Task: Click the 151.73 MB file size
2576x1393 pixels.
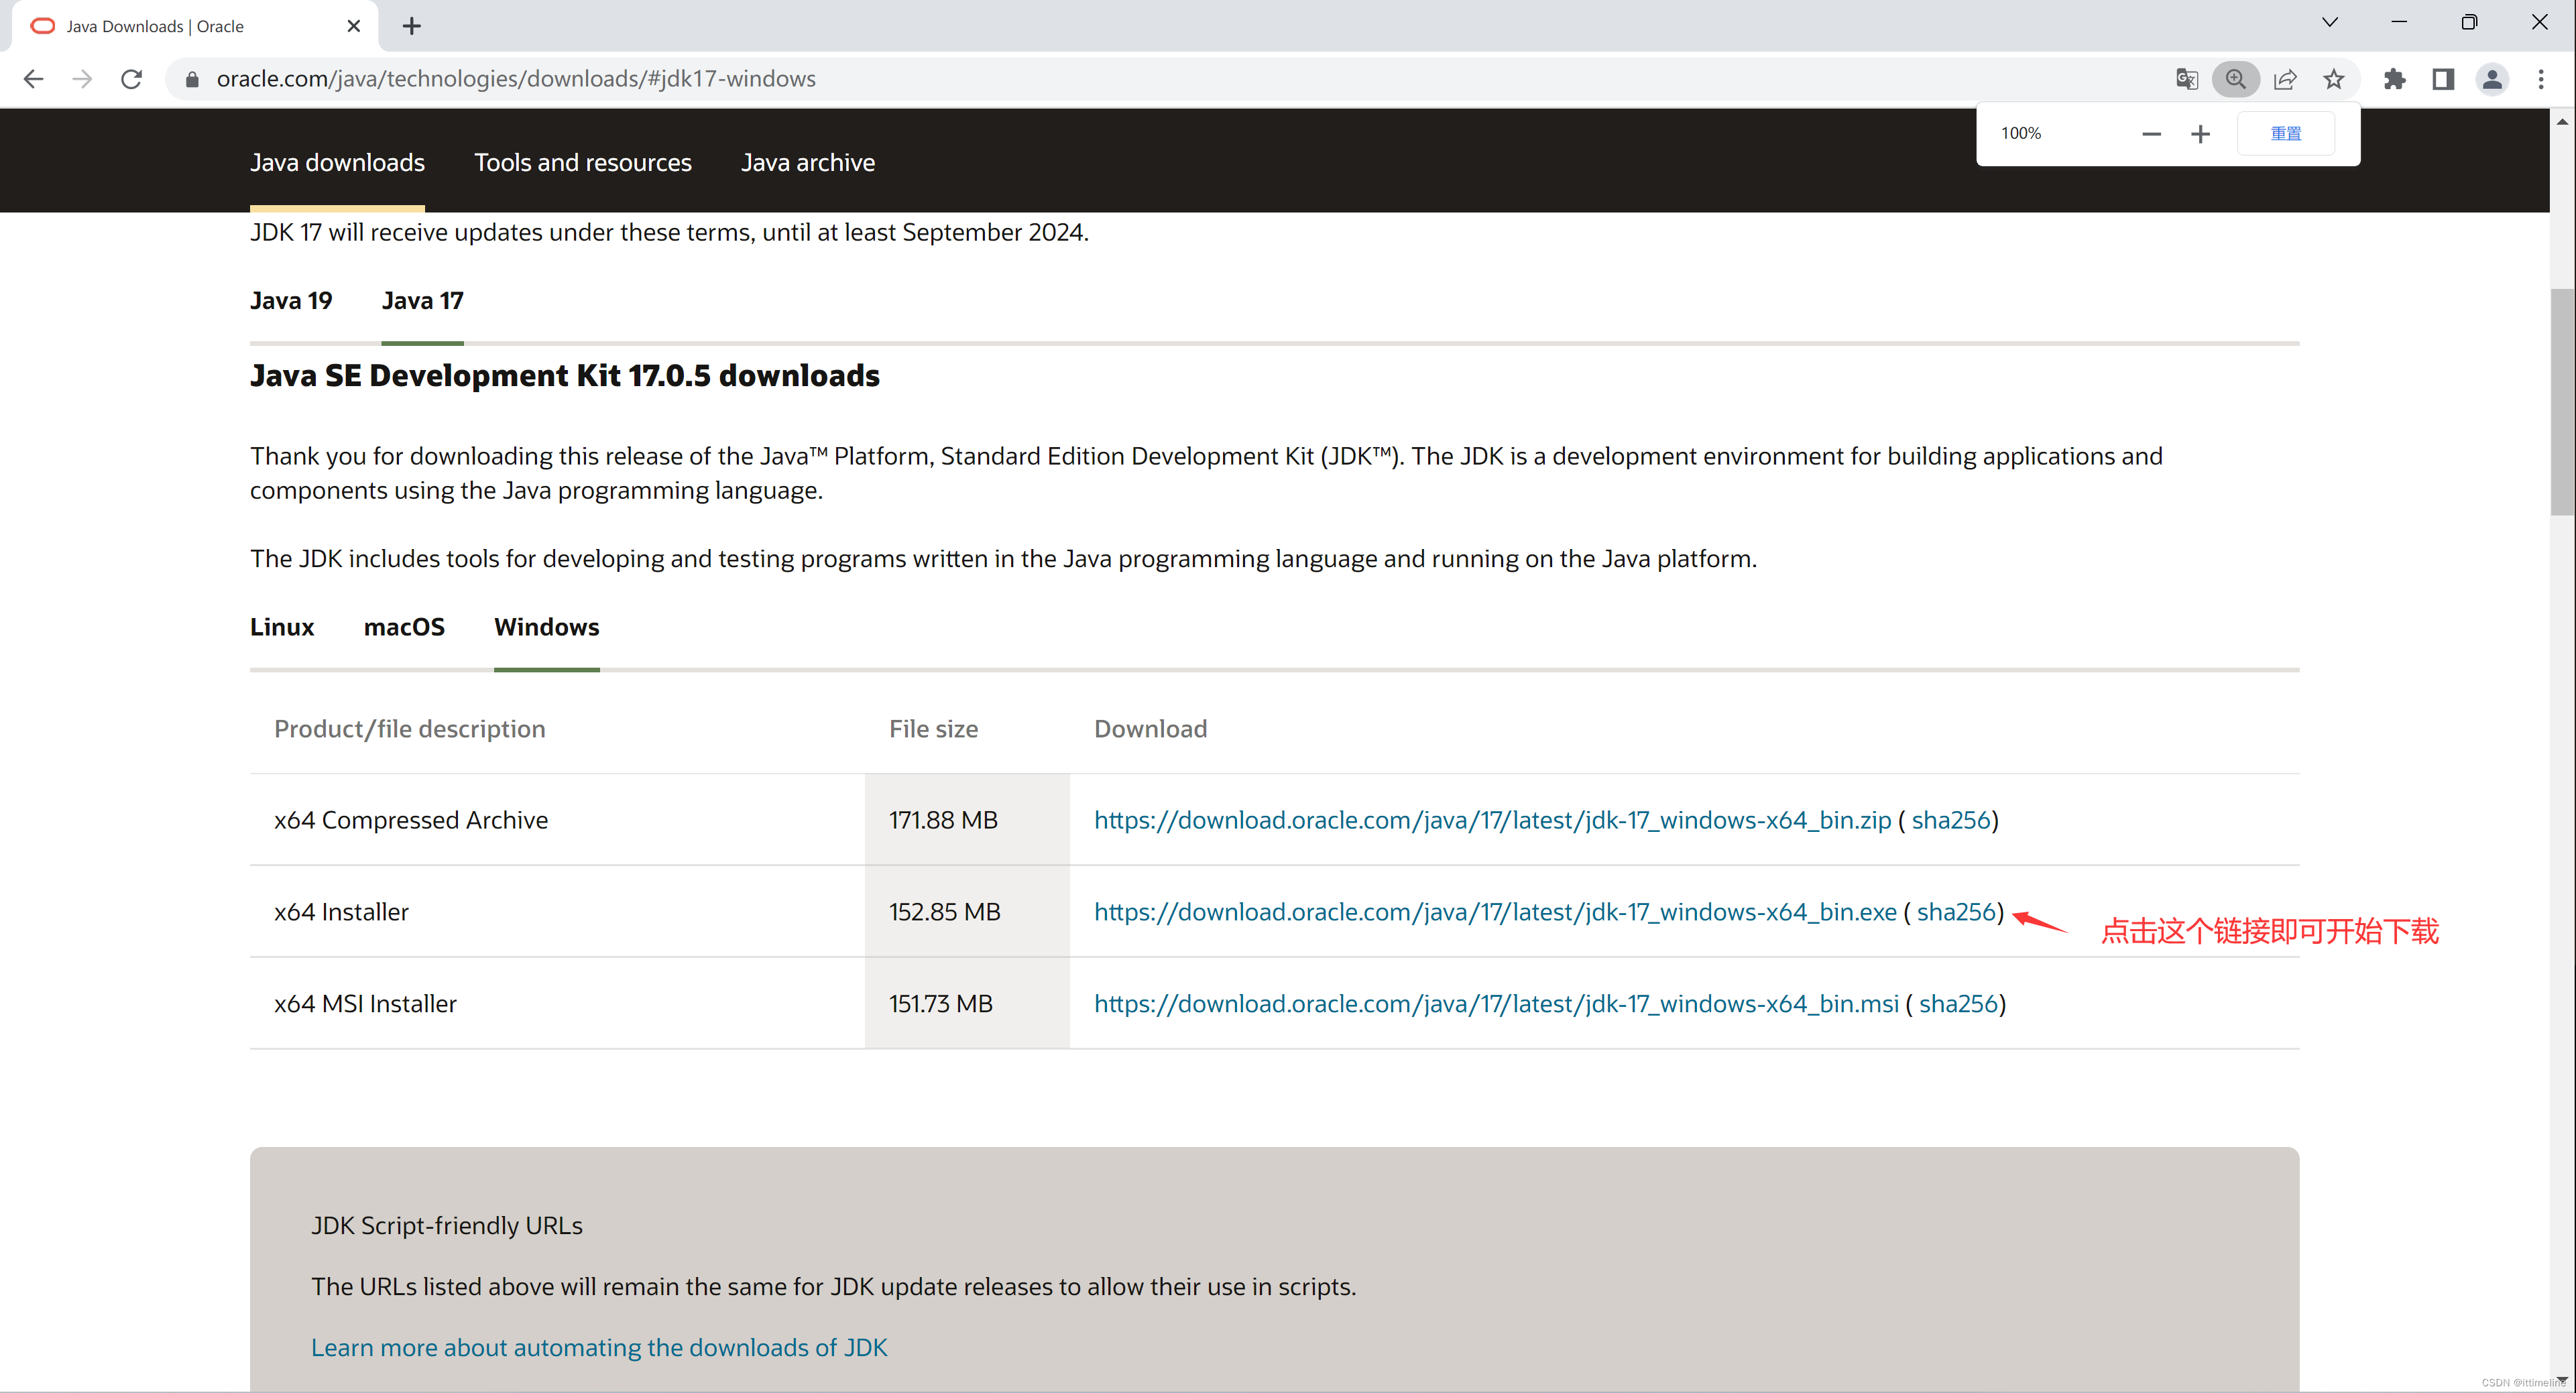Action: [941, 1004]
